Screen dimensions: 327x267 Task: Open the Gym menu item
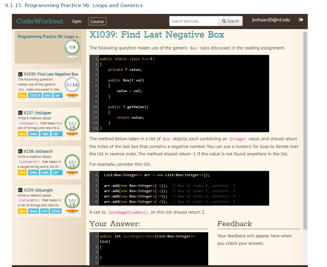pos(77,21)
